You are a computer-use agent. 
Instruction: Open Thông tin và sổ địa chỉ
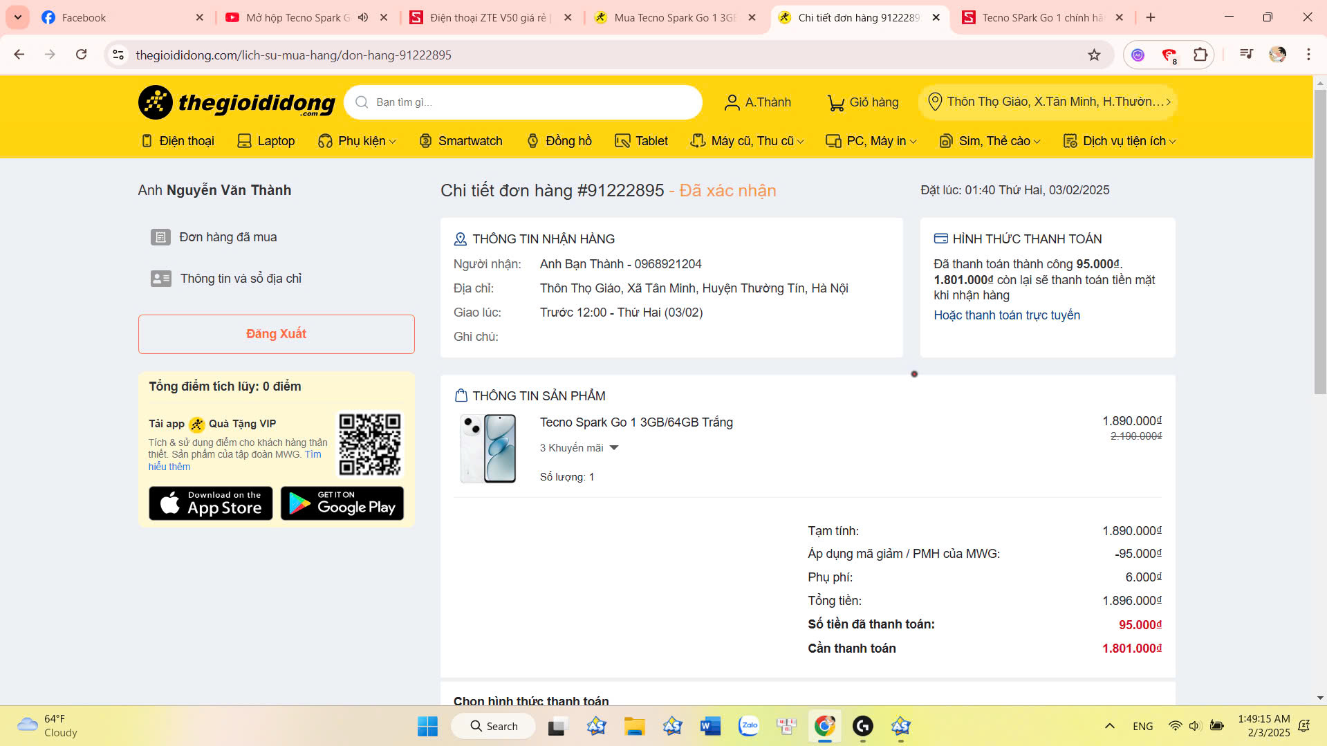pos(226,279)
